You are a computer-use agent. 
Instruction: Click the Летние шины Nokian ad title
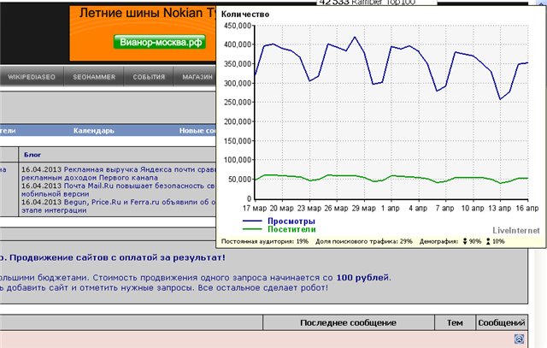tap(148, 14)
